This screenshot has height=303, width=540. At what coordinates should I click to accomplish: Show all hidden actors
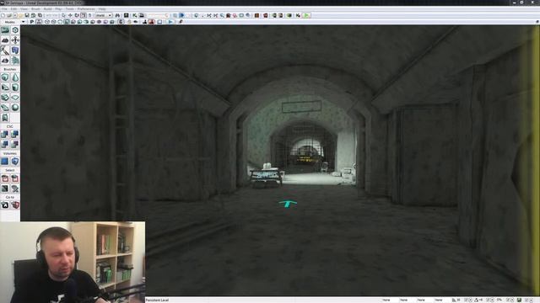point(15,189)
